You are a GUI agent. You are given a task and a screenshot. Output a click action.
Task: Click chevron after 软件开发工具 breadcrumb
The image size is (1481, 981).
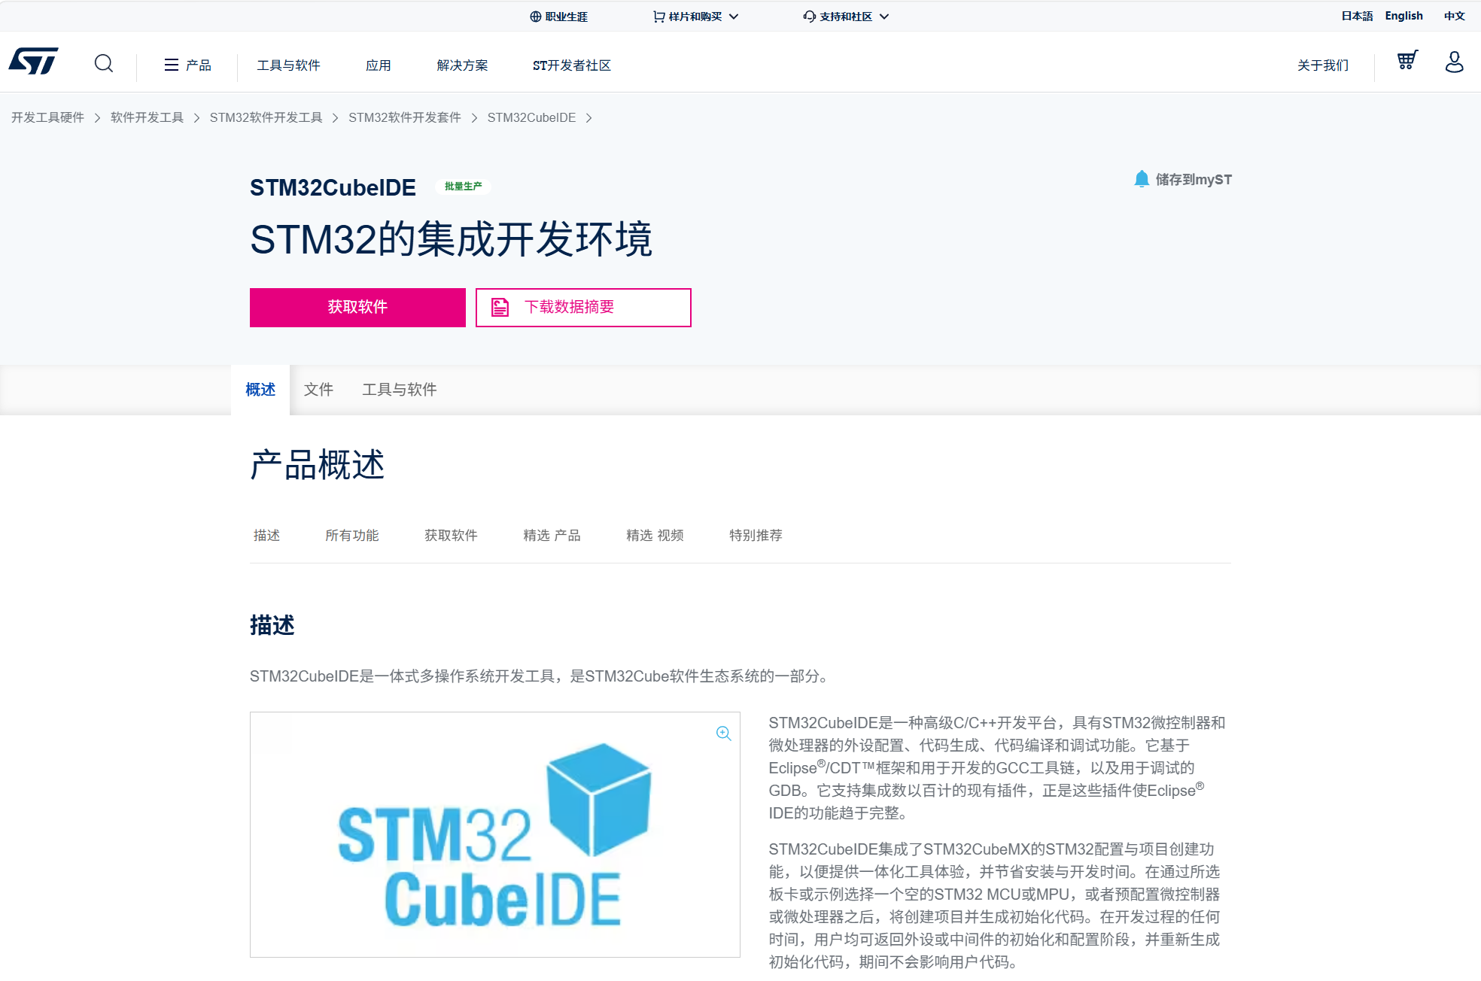point(196,118)
